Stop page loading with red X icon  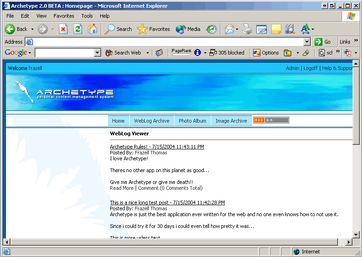[x=63, y=29]
